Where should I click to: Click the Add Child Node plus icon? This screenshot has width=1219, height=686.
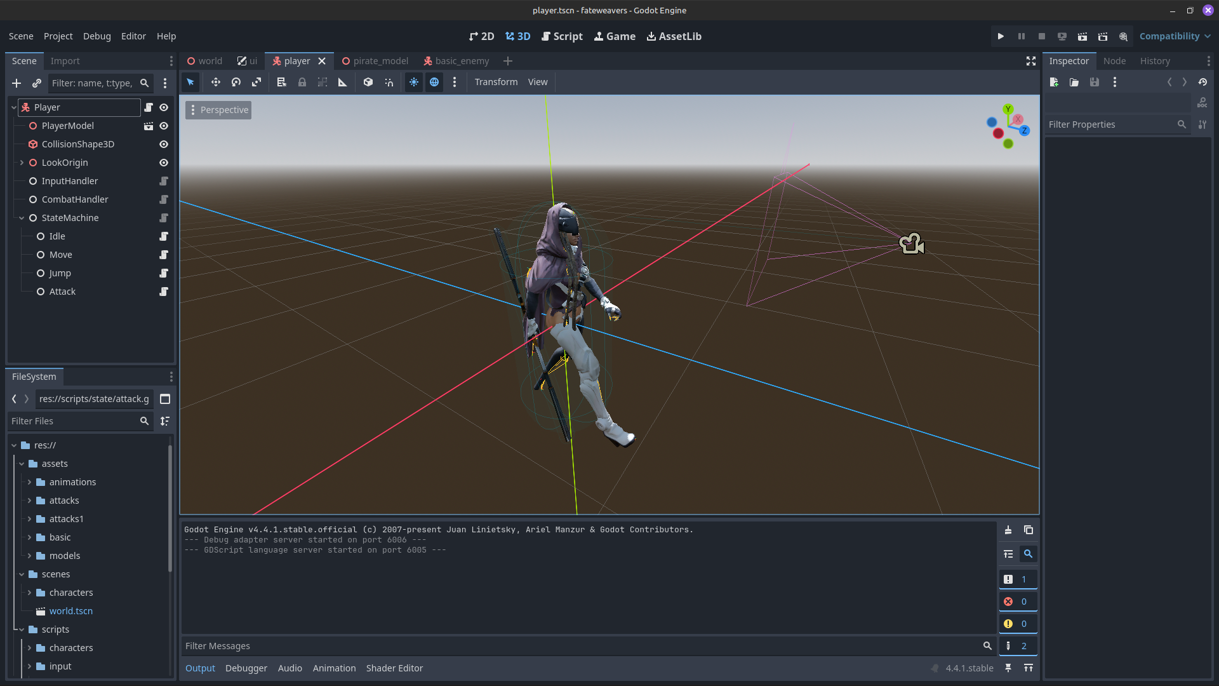click(17, 83)
